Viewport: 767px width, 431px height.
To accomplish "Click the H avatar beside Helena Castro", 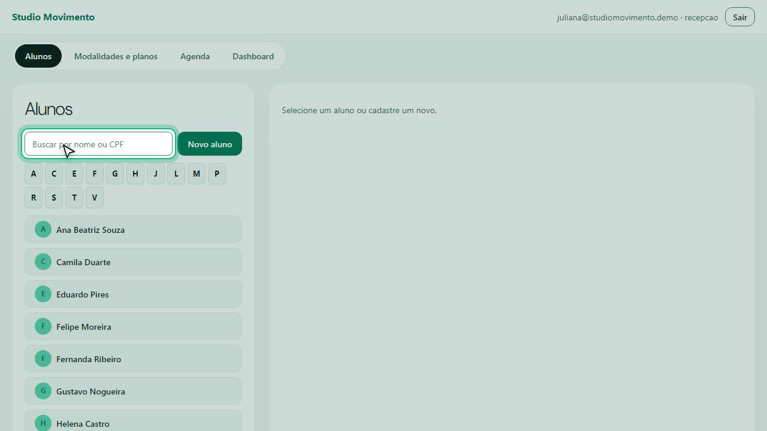I will click(43, 423).
